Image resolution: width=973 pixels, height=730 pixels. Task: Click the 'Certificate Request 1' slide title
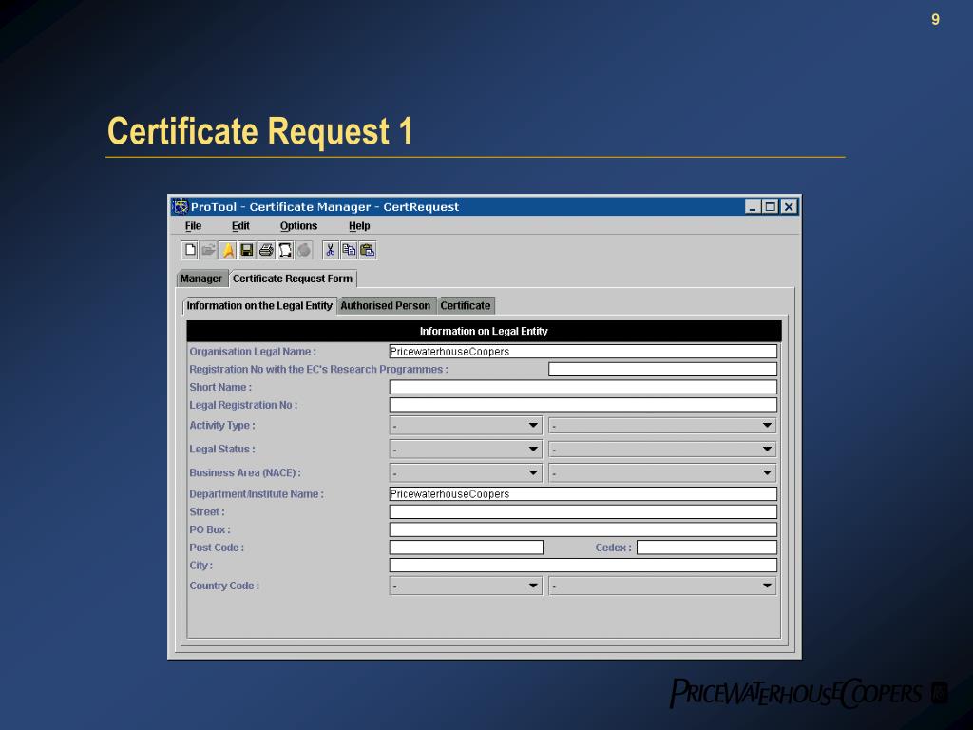[x=260, y=131]
